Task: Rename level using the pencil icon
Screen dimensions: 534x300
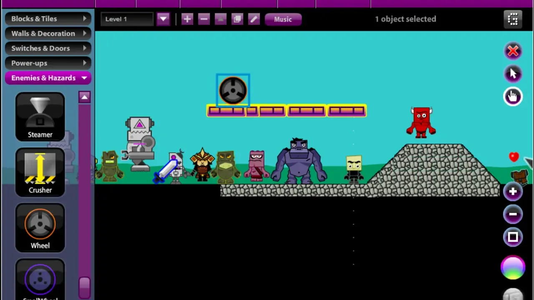Action: (254, 19)
